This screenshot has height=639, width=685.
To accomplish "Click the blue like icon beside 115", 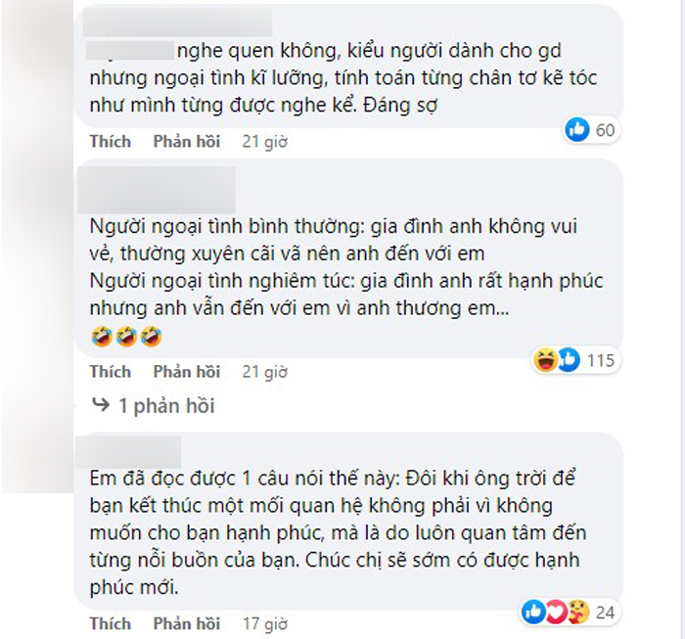I will coord(567,360).
